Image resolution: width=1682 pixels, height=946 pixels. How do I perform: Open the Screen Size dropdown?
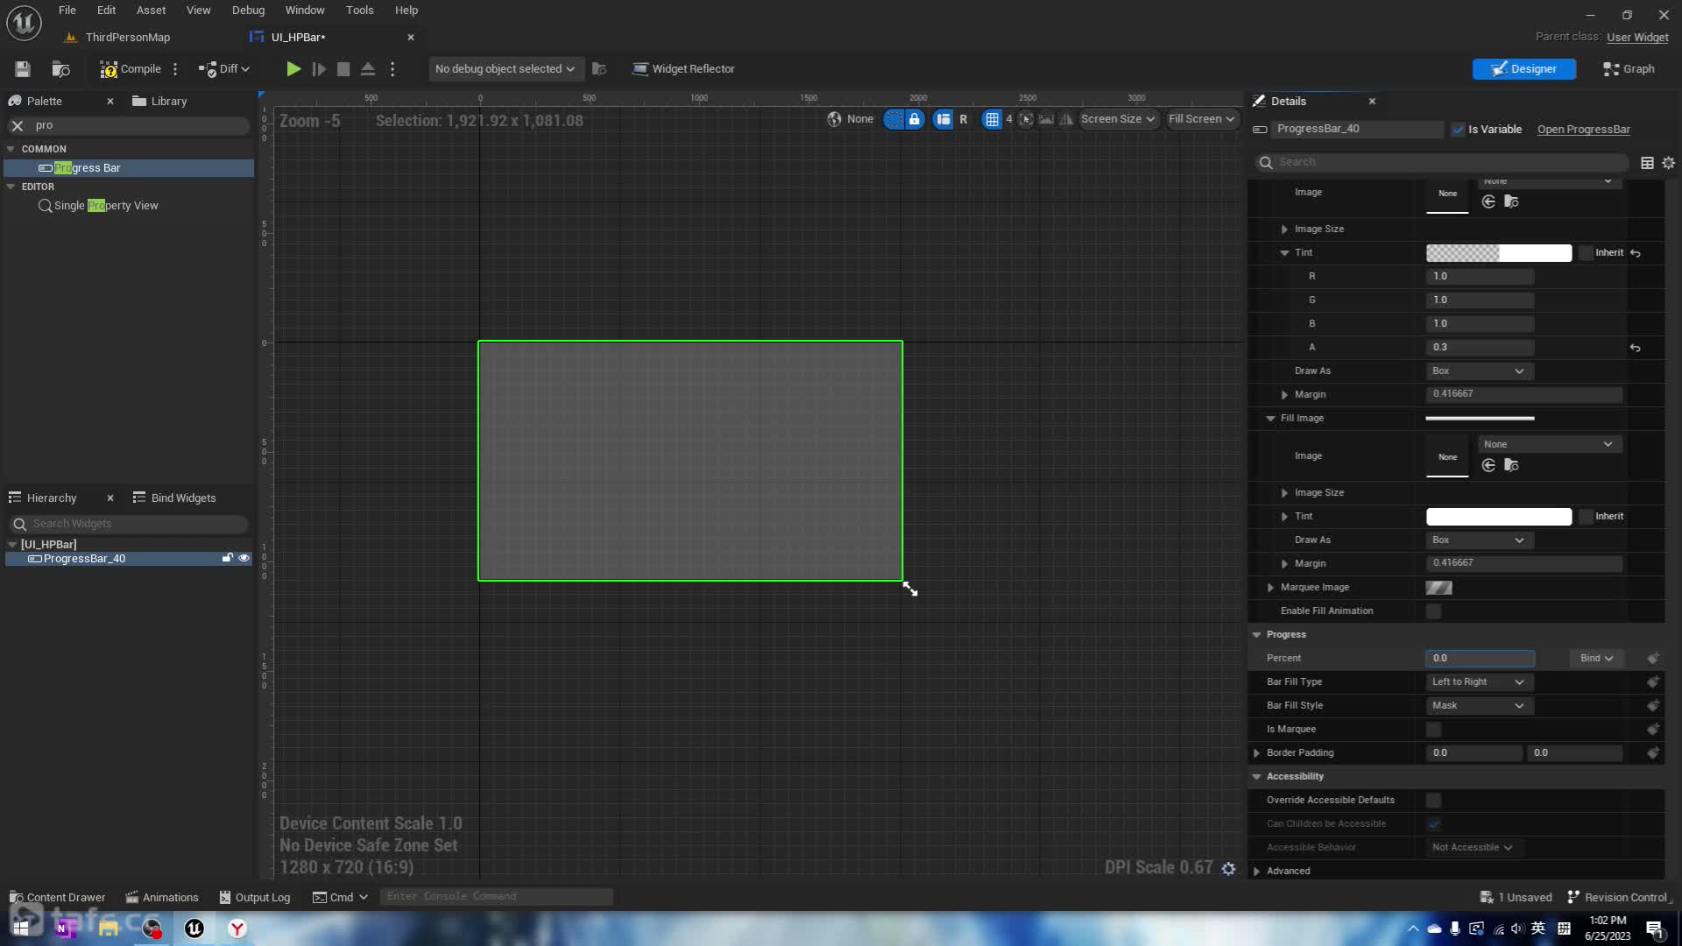tap(1117, 119)
